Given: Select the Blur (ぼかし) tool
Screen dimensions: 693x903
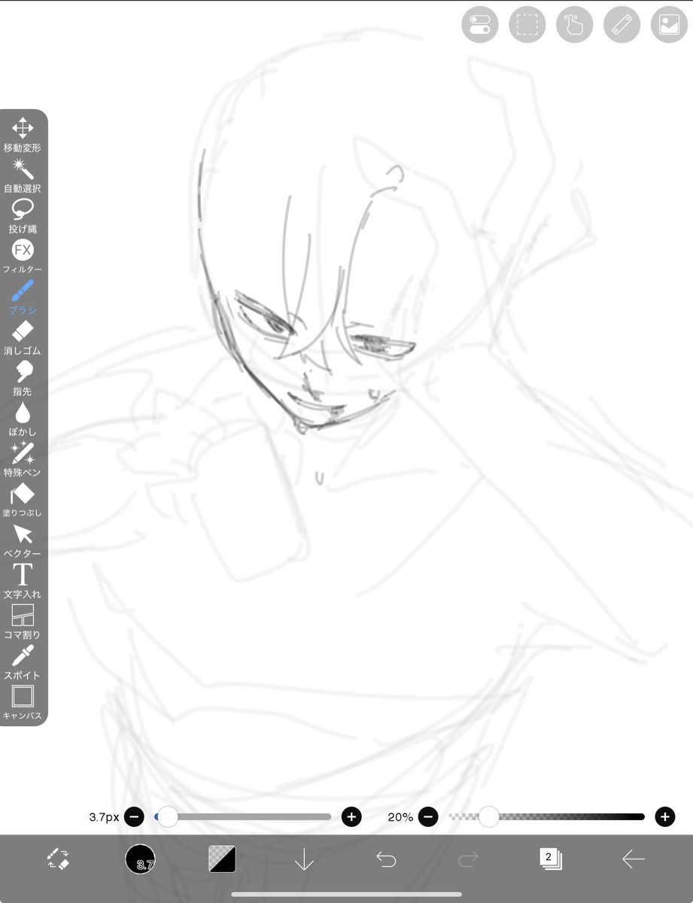Looking at the screenshot, I should pyautogui.click(x=23, y=419).
